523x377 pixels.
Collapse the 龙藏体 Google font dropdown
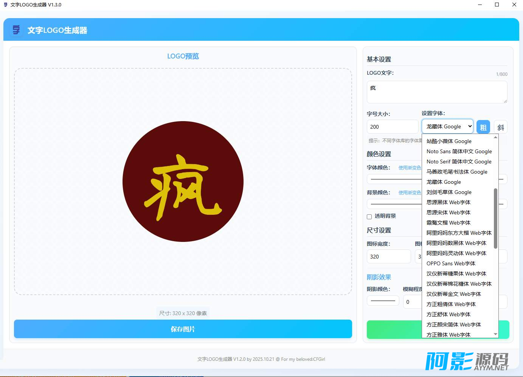coord(447,126)
